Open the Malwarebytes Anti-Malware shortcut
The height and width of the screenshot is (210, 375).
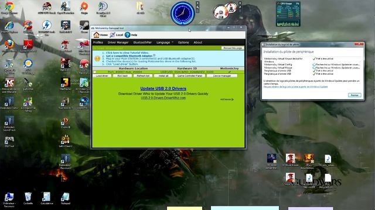point(9,83)
